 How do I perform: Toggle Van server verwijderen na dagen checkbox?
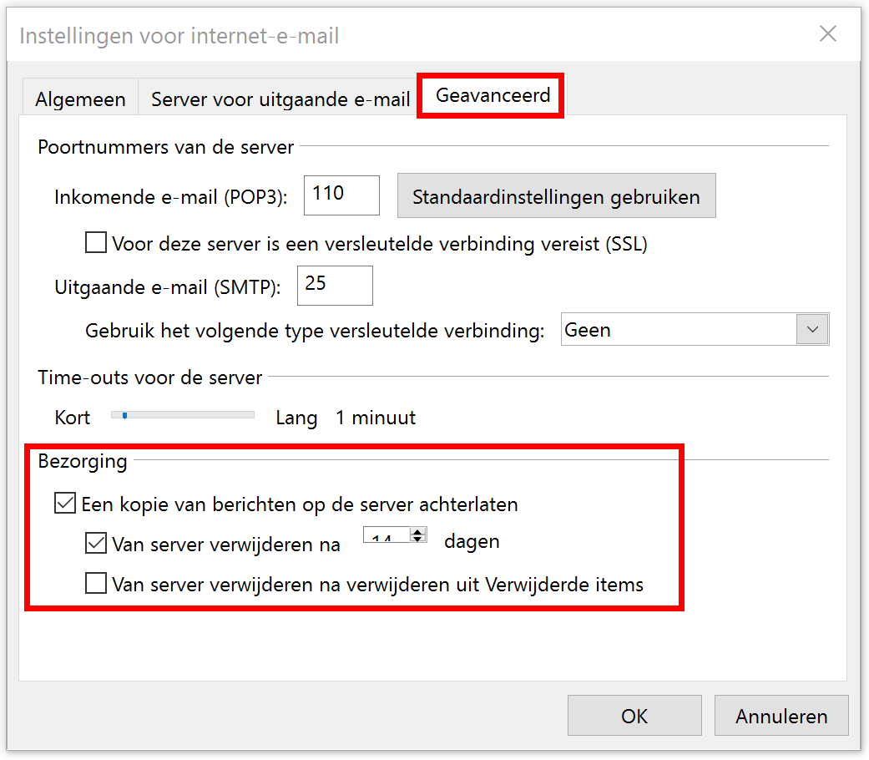[x=95, y=544]
